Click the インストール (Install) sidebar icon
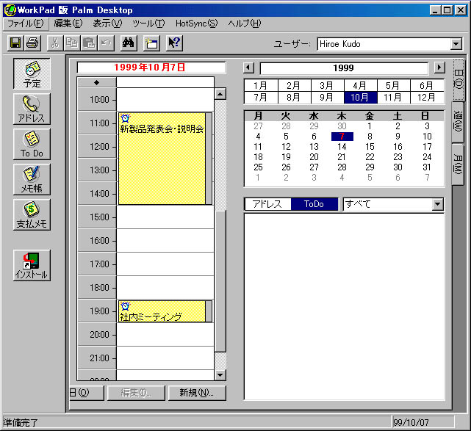471x431 pixels. coord(32,266)
